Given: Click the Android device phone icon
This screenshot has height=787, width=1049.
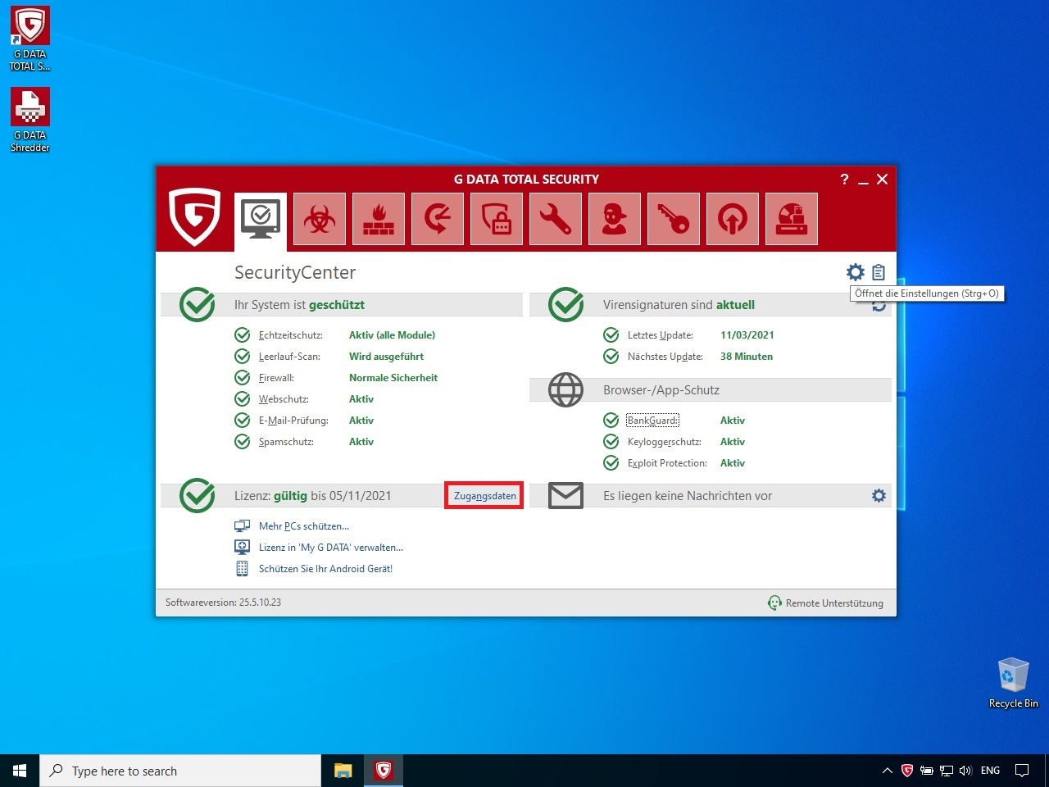Looking at the screenshot, I should [242, 569].
